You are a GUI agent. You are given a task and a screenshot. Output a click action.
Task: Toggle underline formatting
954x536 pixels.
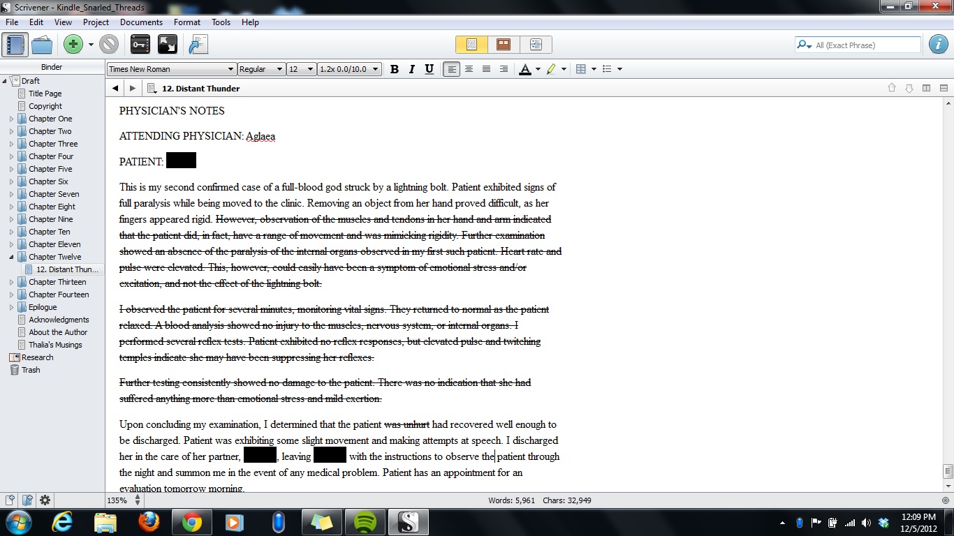pos(429,69)
